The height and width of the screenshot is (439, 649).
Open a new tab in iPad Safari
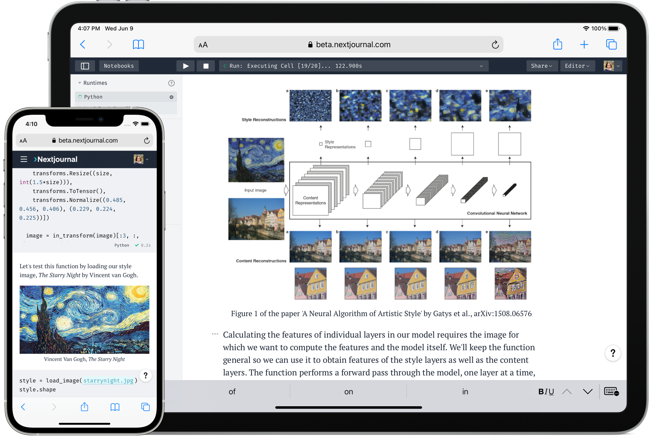point(584,44)
